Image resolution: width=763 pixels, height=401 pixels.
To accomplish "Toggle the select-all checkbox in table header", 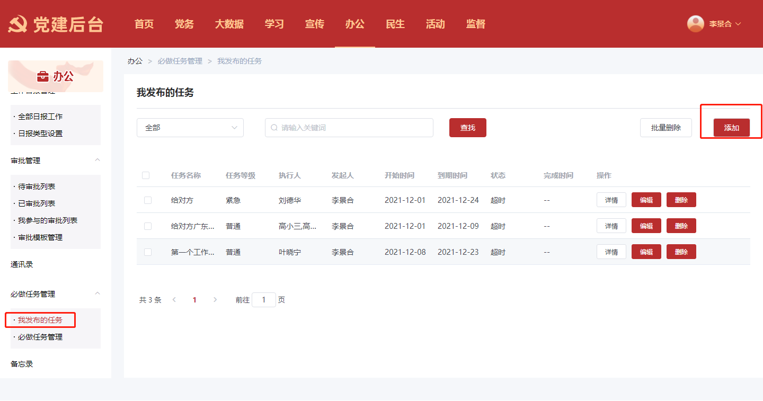I will (146, 175).
